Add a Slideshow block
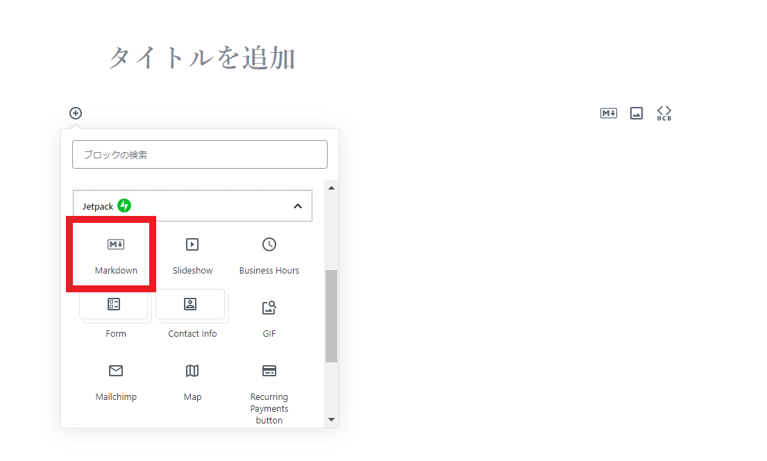 click(192, 255)
